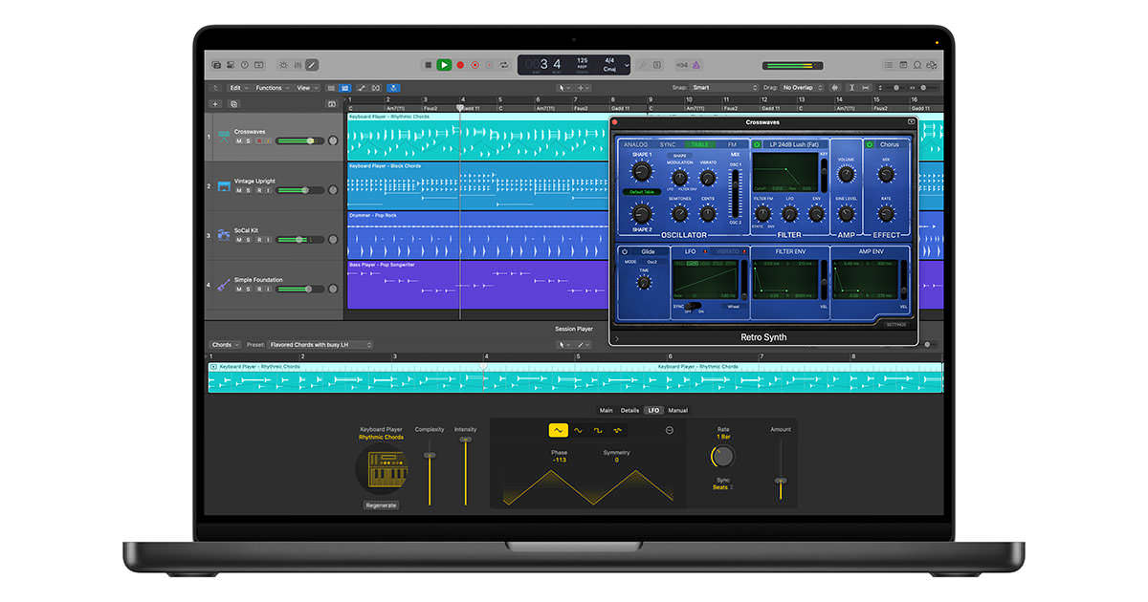
Task: Toggle the Chorus effect power button
Action: (870, 145)
